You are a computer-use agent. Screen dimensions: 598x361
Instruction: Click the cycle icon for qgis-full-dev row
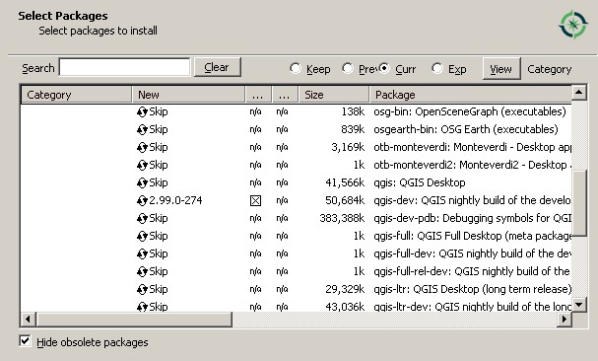tap(142, 254)
